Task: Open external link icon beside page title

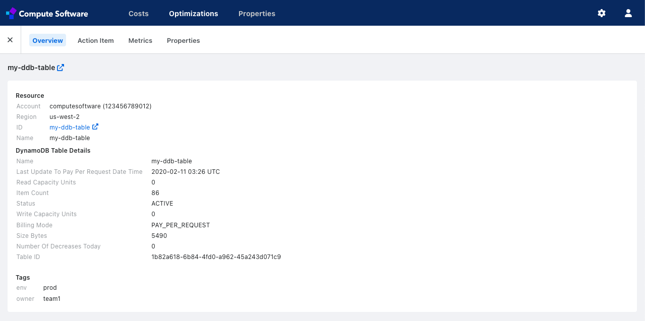Action: click(x=61, y=68)
